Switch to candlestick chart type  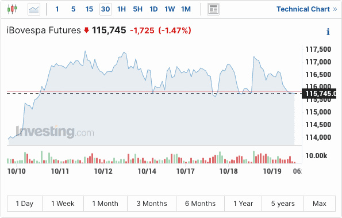coord(12,9)
